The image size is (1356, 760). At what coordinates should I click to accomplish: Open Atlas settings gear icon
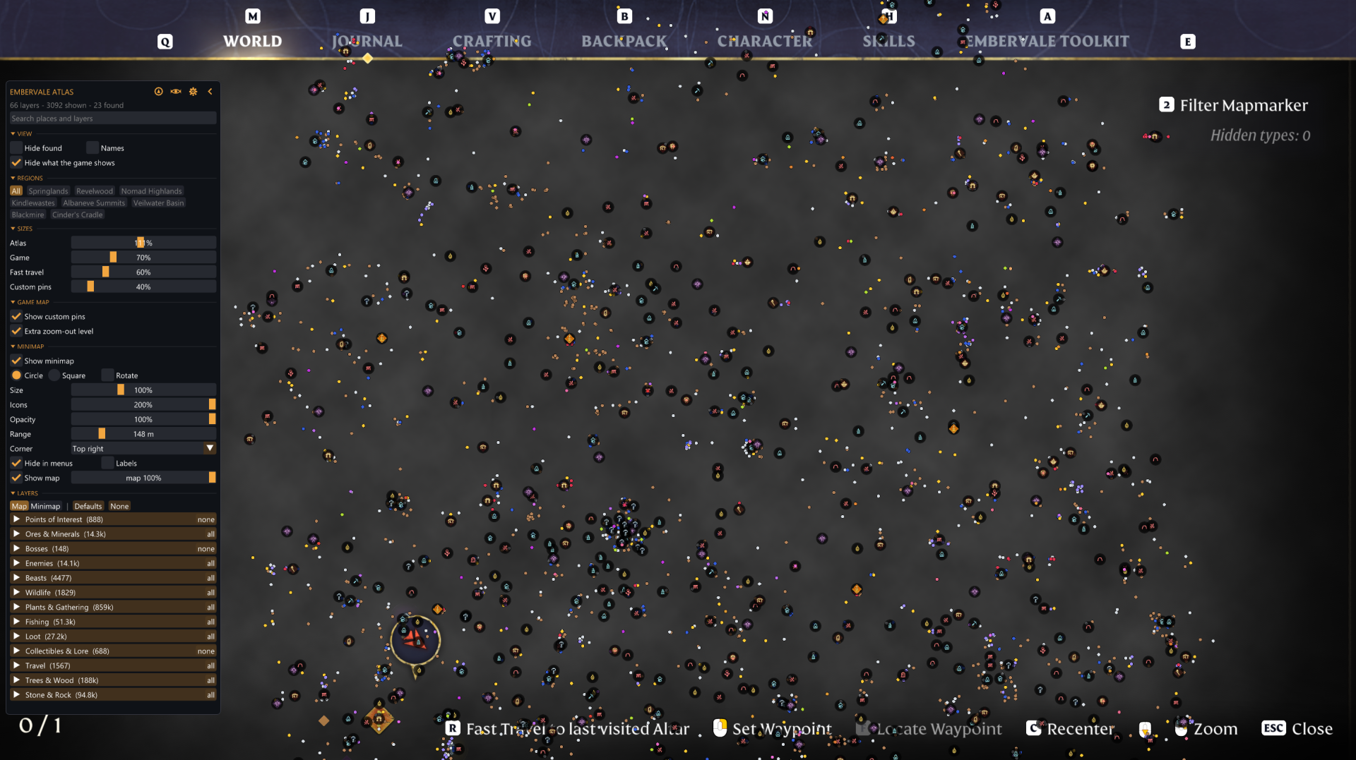tap(193, 92)
